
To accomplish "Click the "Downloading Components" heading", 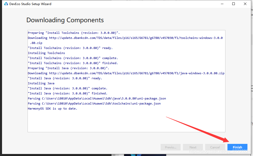I will pyautogui.click(x=65, y=20).
